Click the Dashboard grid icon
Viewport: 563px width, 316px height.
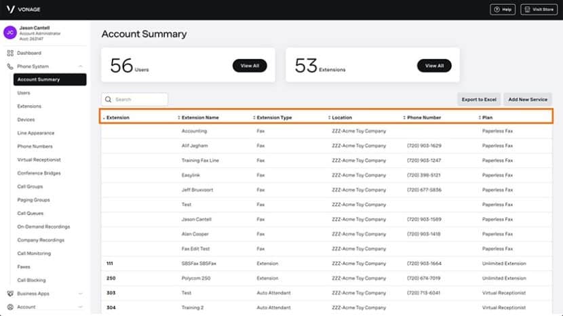point(10,53)
